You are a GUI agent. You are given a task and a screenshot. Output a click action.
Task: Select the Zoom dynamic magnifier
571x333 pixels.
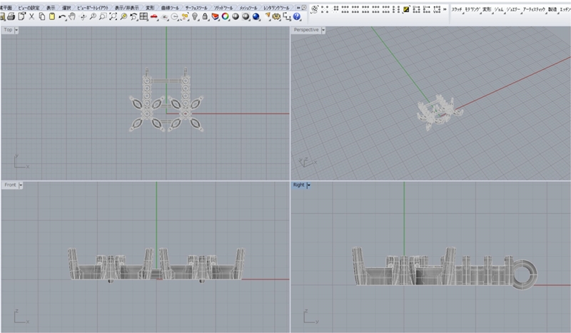click(x=93, y=16)
